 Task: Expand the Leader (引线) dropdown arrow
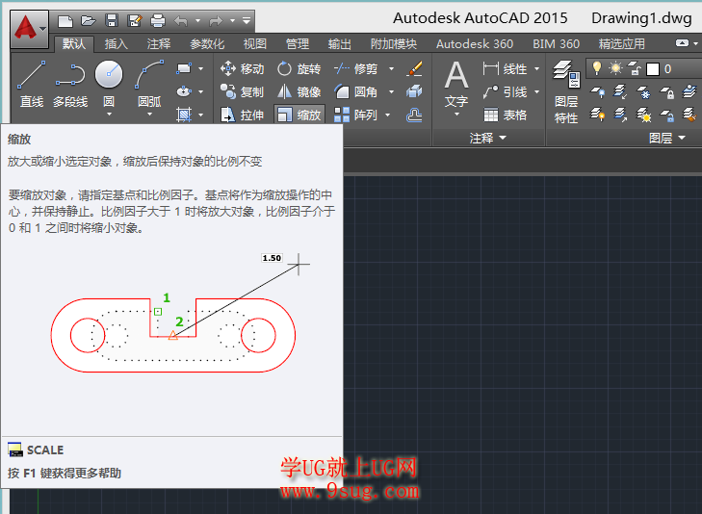point(536,91)
